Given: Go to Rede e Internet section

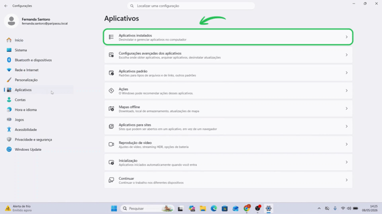Looking at the screenshot, I should coord(39,70).
